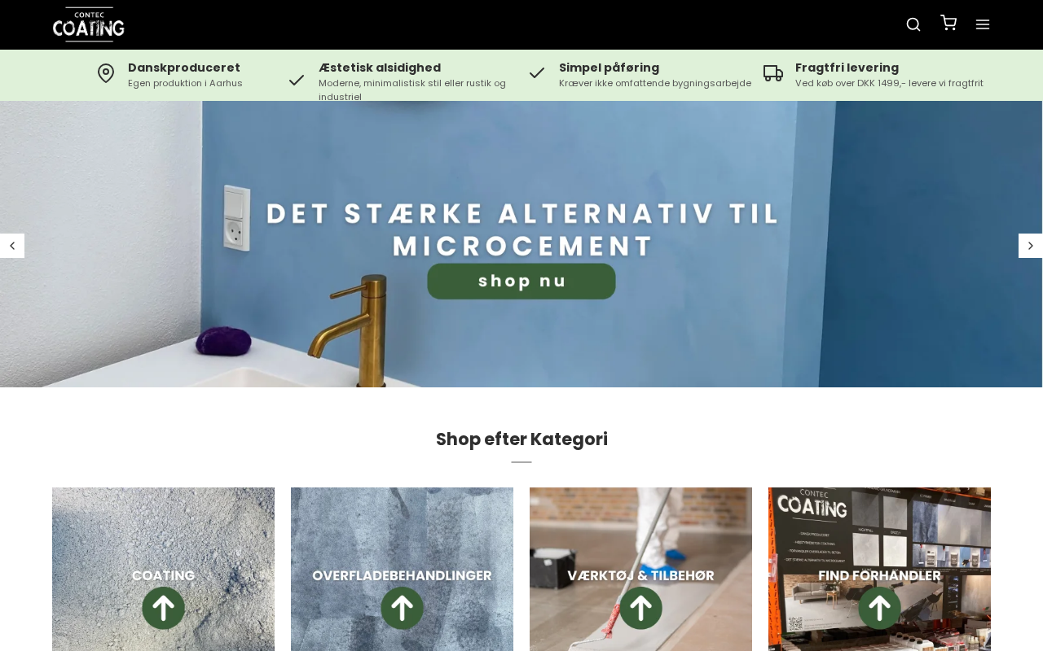Click the checkmark beside Æstetisk alsidighed
The width and height of the screenshot is (1043, 651).
[x=297, y=80]
